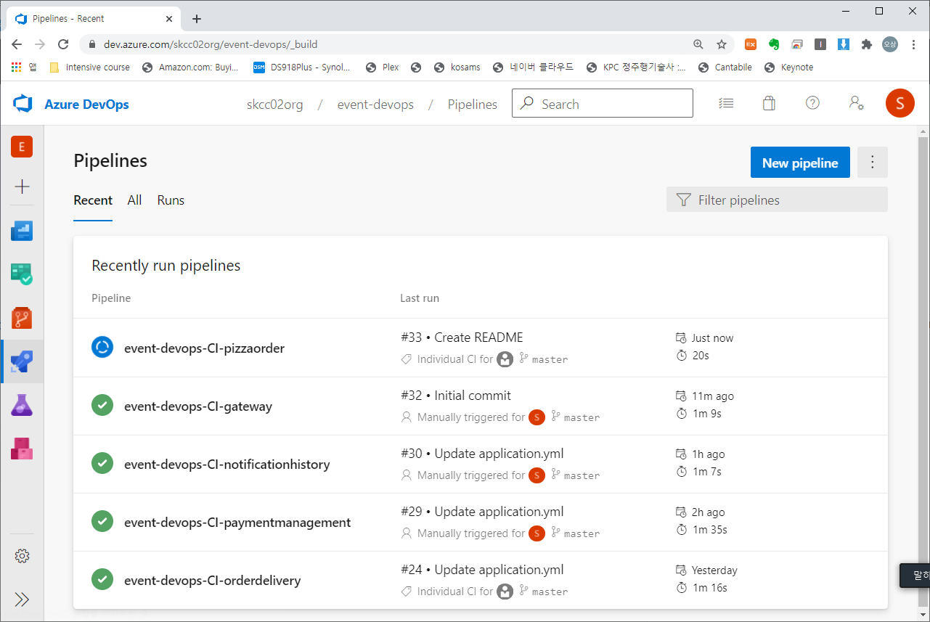Screen dimensions: 930x622
Task: Open the Artifacts sidebar icon
Action: click(22, 448)
